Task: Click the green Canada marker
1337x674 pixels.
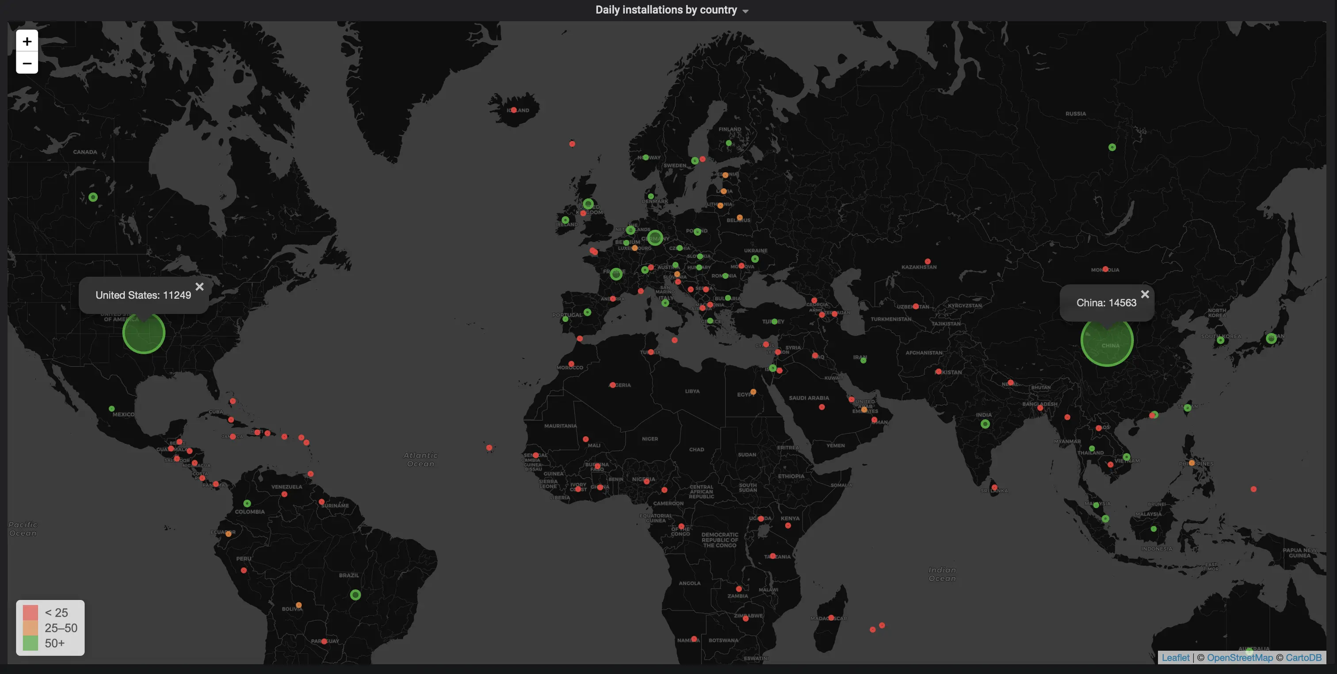Action: (x=93, y=197)
